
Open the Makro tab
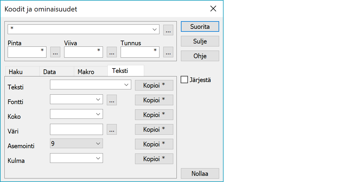[x=86, y=72]
